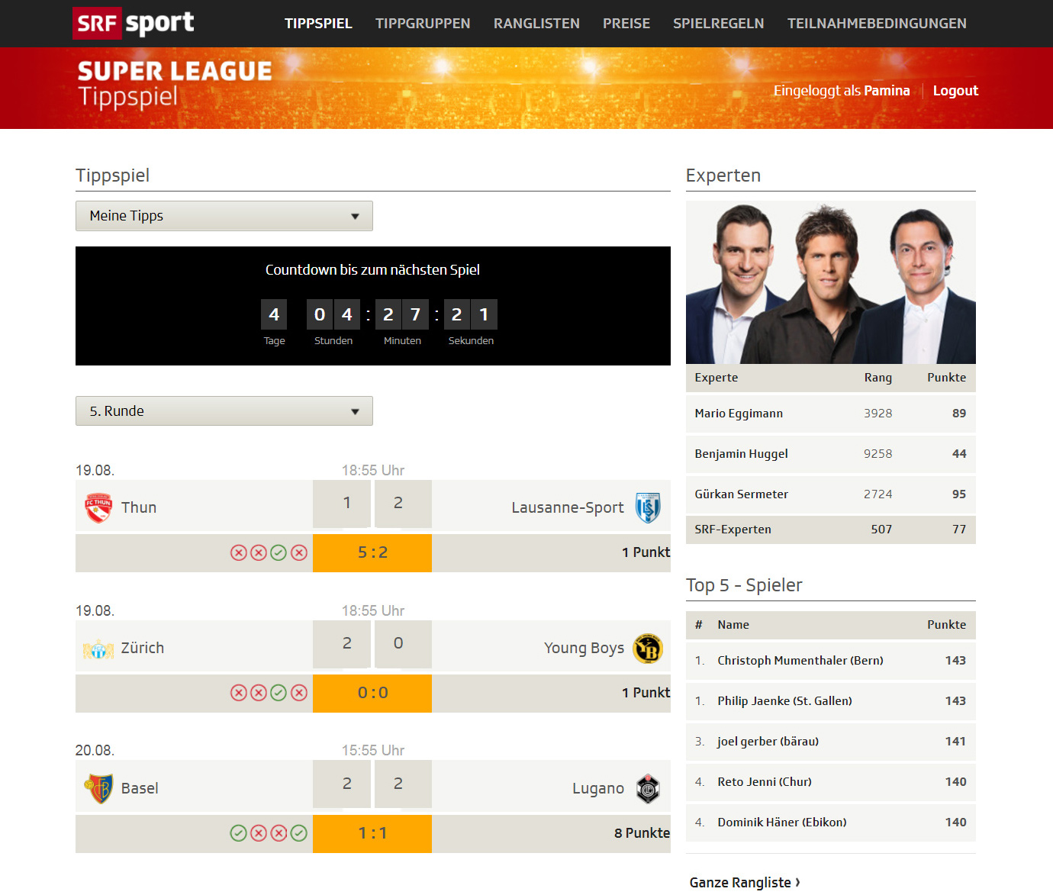Click the username Pamina in header
Image resolution: width=1053 pixels, height=895 pixels.
(x=887, y=91)
